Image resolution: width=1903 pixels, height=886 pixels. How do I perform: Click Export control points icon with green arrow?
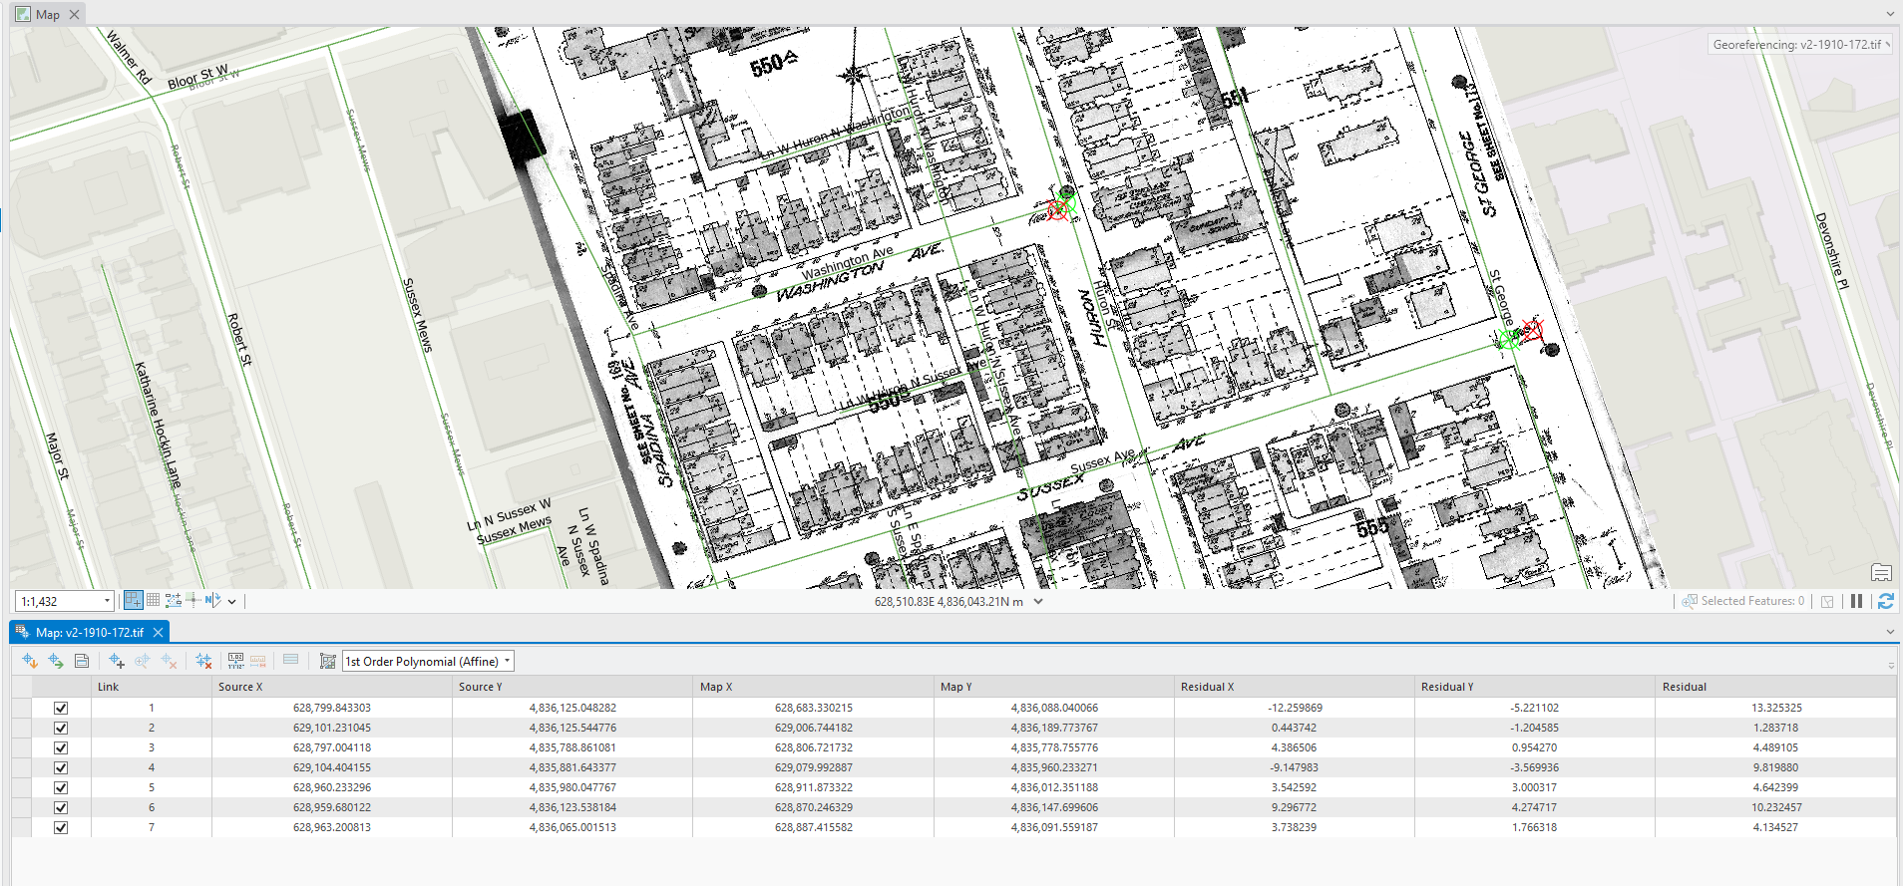56,661
